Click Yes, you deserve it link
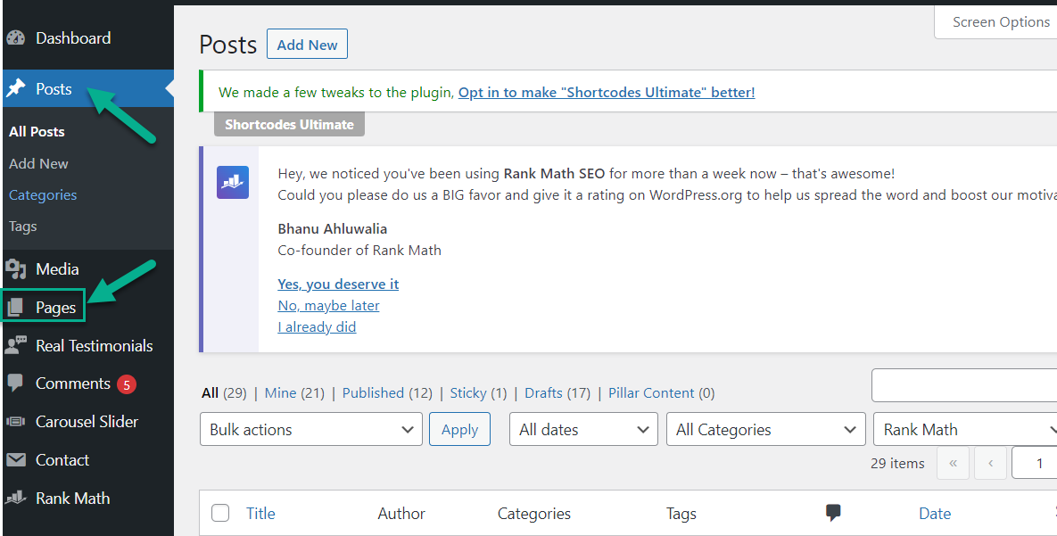 338,284
